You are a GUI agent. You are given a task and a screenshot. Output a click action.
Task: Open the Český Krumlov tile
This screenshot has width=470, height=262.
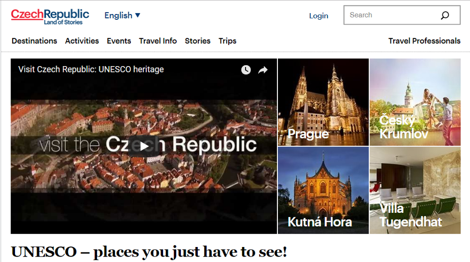click(415, 102)
